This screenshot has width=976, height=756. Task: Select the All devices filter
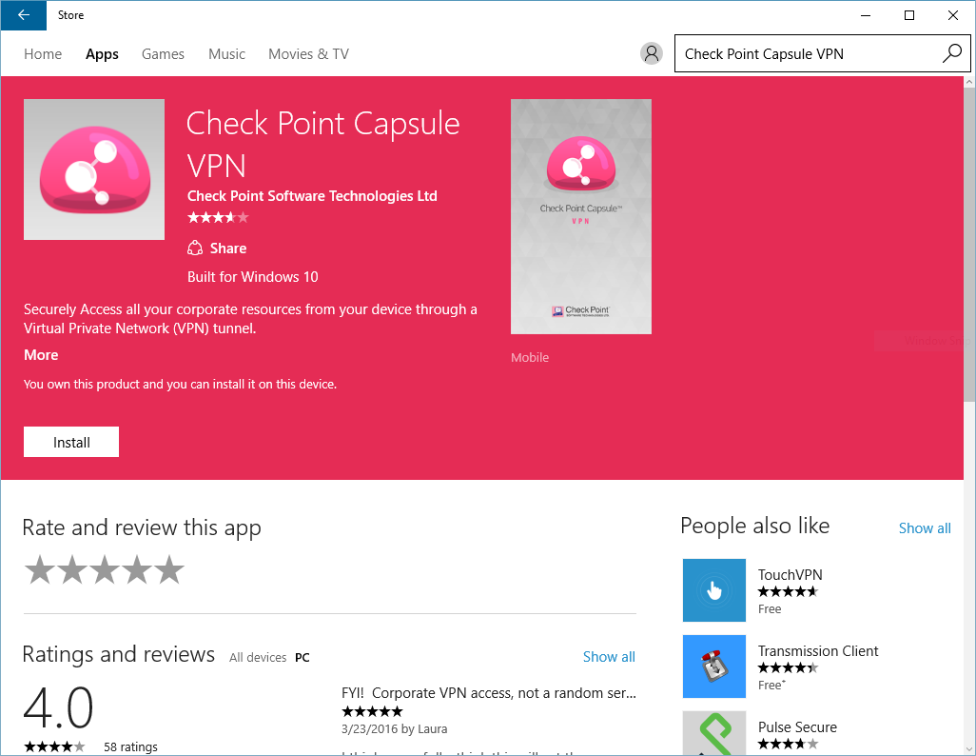tap(258, 657)
